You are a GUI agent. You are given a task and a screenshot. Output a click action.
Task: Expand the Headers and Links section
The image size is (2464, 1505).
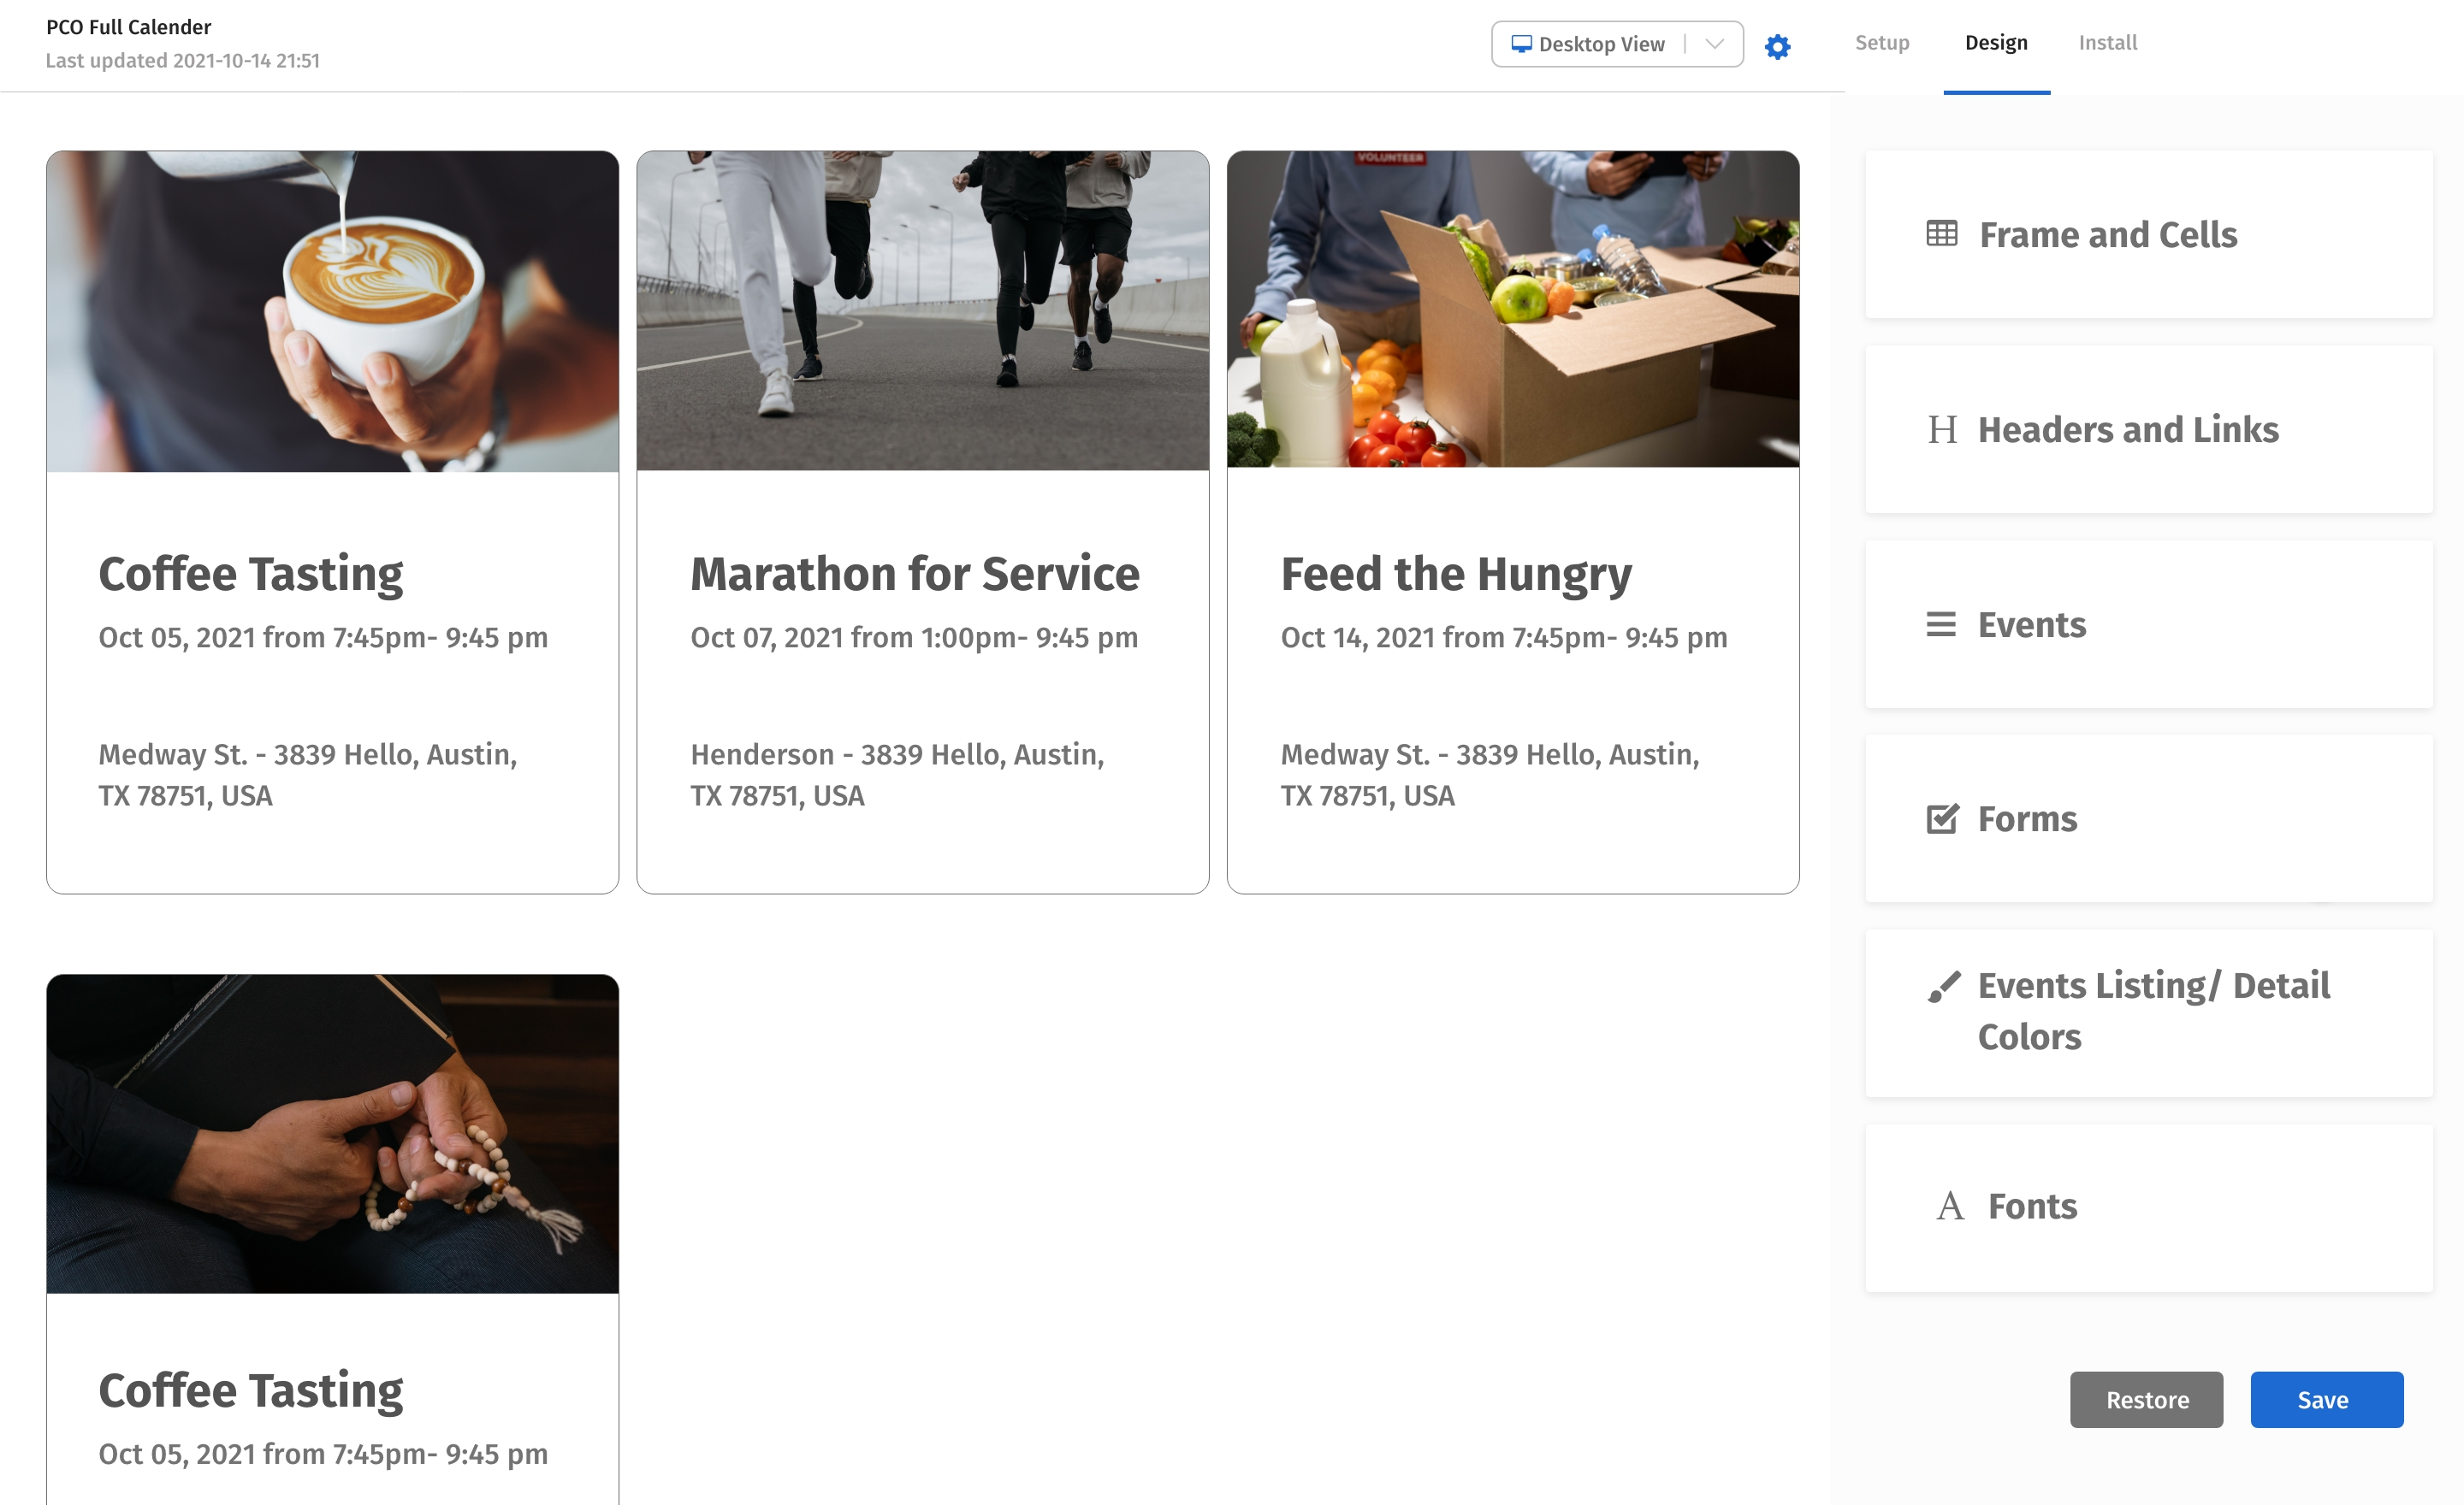pyautogui.click(x=2128, y=428)
